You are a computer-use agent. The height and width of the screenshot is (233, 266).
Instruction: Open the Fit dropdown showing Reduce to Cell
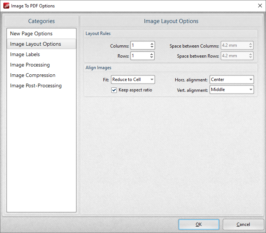pyautogui.click(x=133, y=80)
